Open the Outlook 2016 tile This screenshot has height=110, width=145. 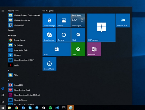click(123, 21)
